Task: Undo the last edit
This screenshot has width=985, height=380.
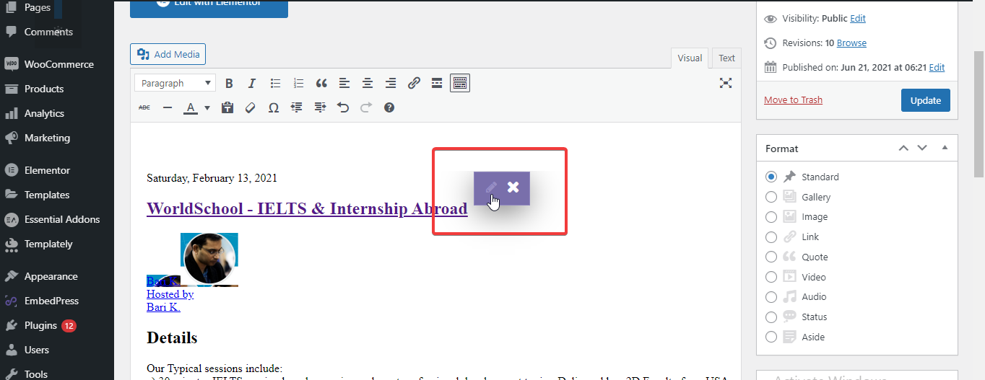Action: pos(343,107)
